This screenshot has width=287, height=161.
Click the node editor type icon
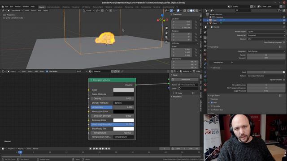coord(3,72)
